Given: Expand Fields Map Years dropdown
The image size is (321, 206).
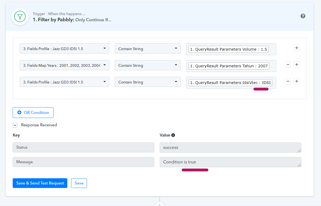Looking at the screenshot, I should click(x=64, y=65).
